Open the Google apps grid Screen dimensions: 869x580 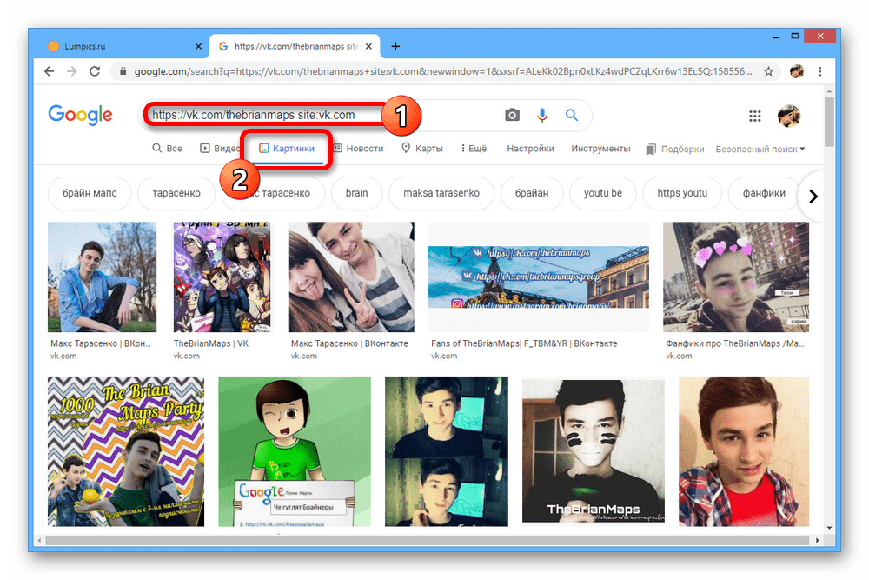pos(755,116)
